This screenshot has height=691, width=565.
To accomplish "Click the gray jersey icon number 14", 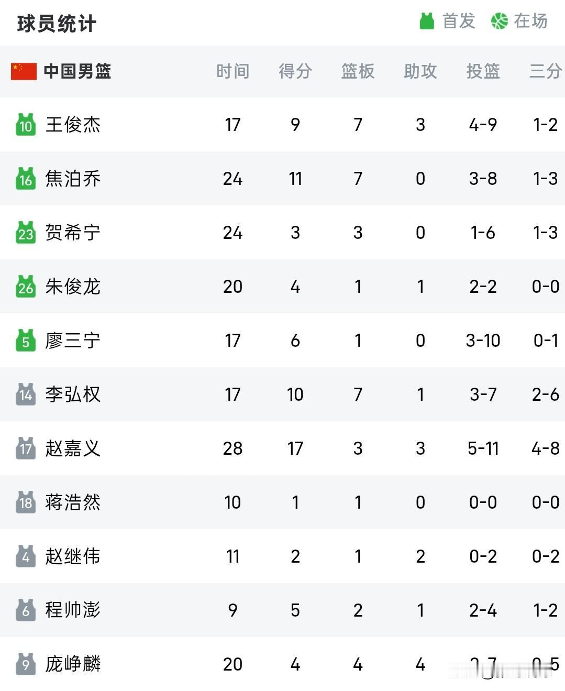I will pos(26,394).
